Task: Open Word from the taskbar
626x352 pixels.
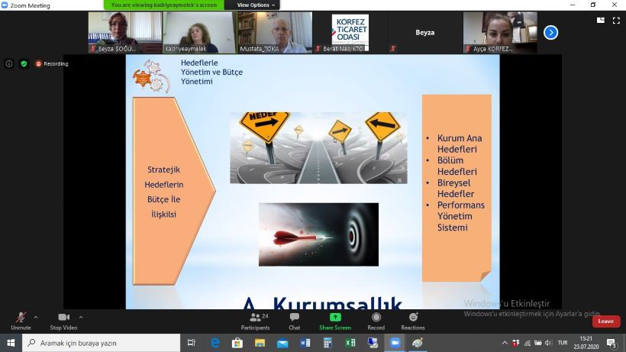Action: coord(305,343)
